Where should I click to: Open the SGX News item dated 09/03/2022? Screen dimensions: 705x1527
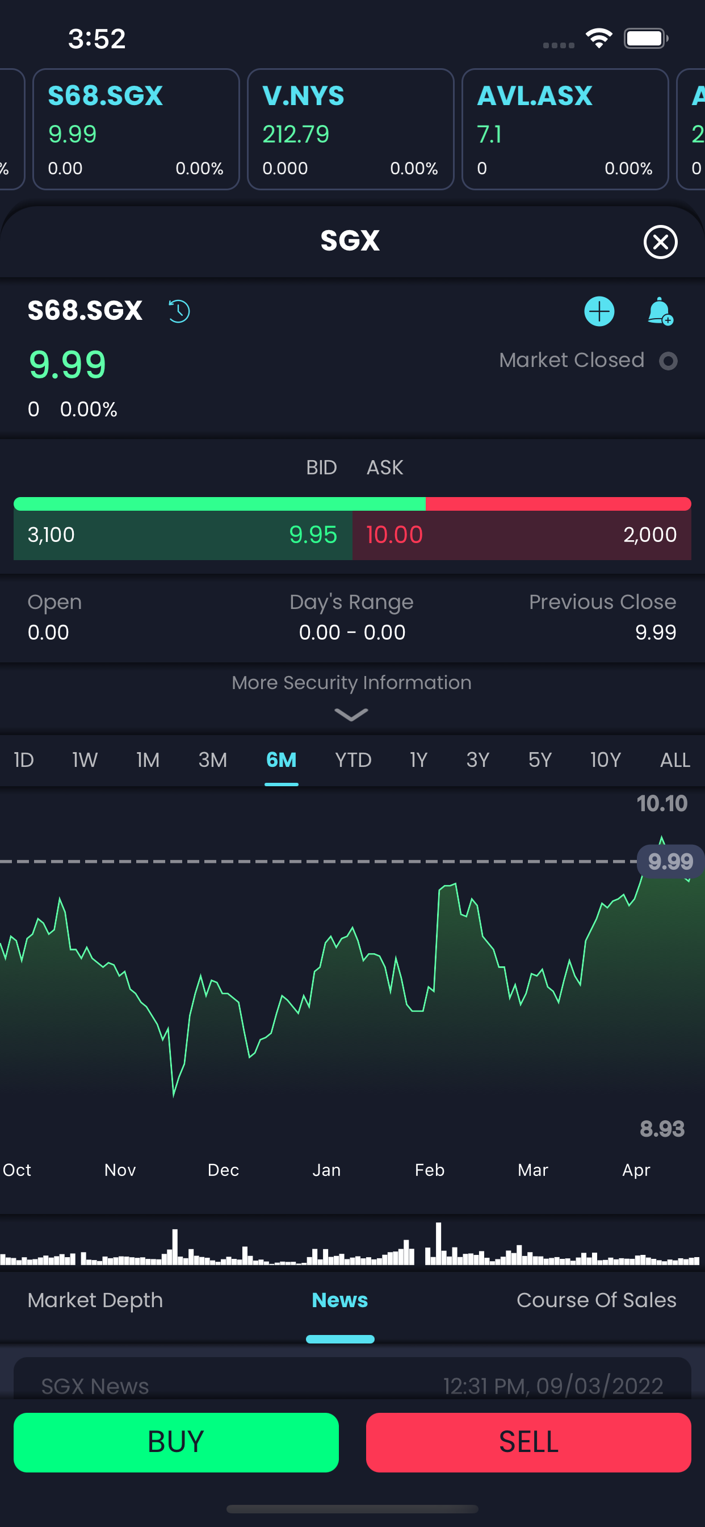352,1379
